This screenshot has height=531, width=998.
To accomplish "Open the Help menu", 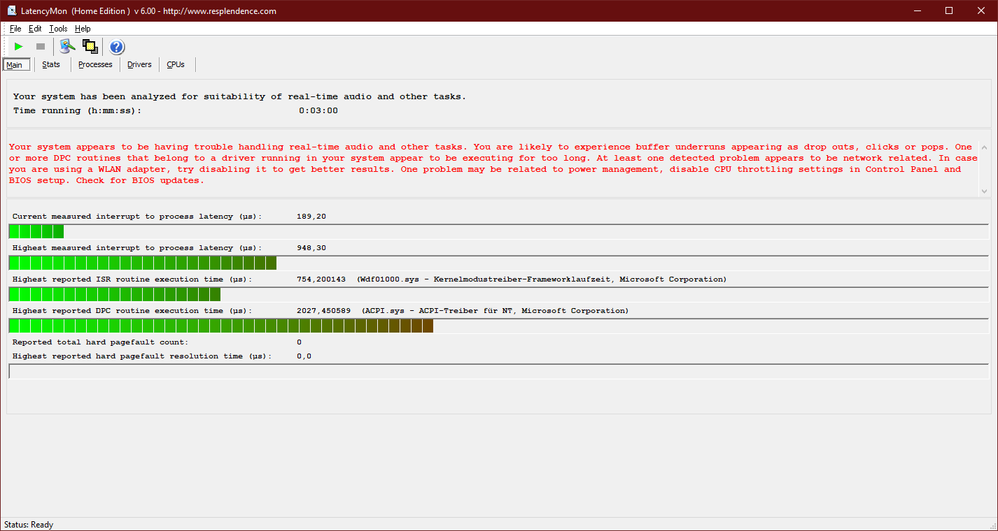I will coord(83,29).
